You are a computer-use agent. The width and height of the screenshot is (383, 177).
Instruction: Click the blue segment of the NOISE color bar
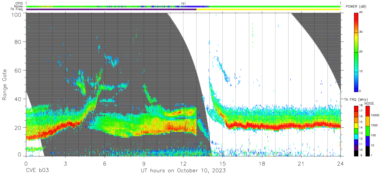point(367,141)
